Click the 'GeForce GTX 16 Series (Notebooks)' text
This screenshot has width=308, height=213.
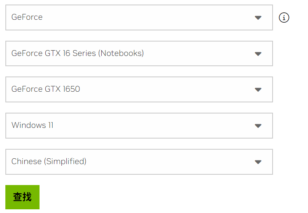point(77,53)
